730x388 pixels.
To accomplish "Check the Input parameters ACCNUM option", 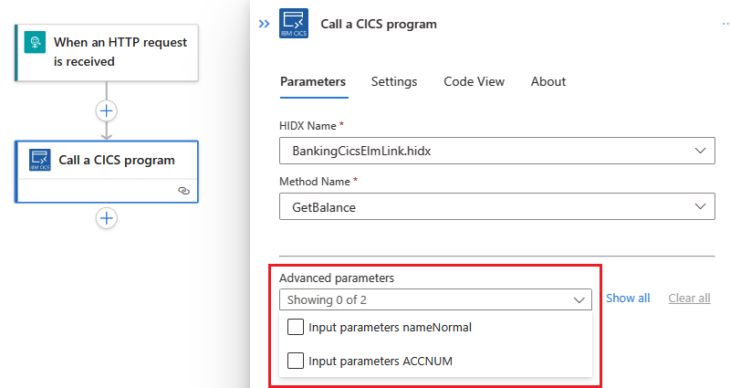I will [296, 361].
